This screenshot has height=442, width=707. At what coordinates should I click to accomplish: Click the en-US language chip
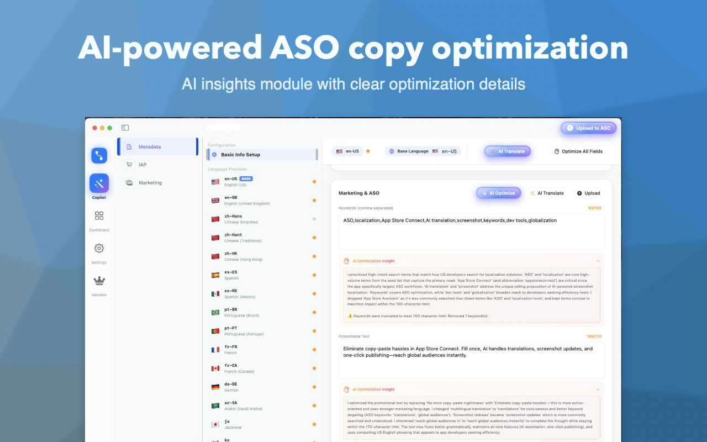(347, 151)
